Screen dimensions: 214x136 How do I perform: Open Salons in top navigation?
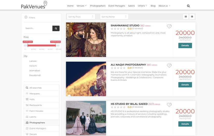coord(131,6)
